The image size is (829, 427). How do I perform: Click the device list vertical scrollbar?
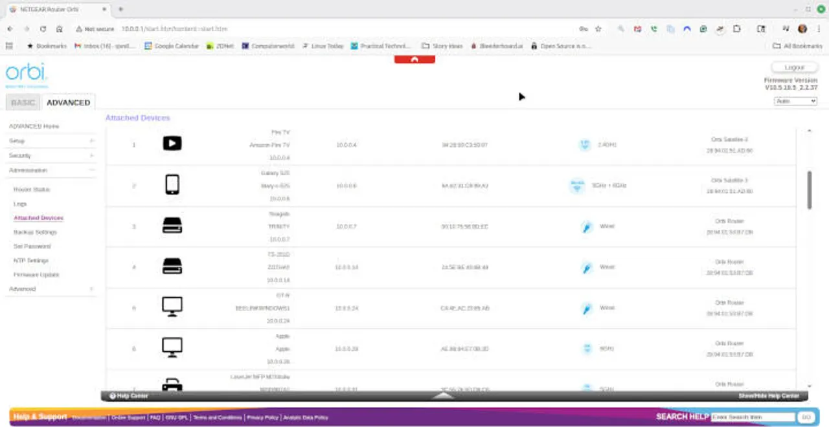[x=809, y=190]
